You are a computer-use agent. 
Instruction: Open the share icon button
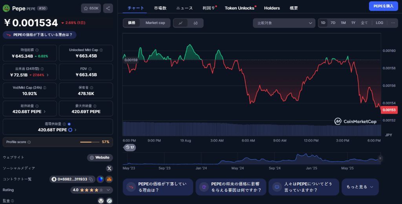coord(108,8)
